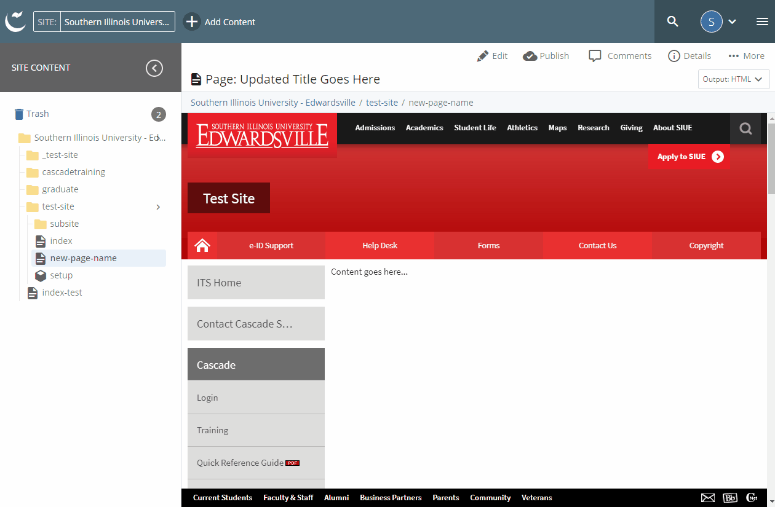This screenshot has width=775, height=507.
Task: Expand the user menu chevron
Action: coord(732,22)
